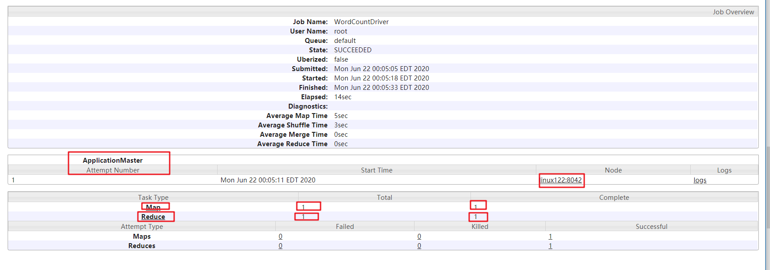
Task: Click the Killed column header
Action: click(x=479, y=227)
